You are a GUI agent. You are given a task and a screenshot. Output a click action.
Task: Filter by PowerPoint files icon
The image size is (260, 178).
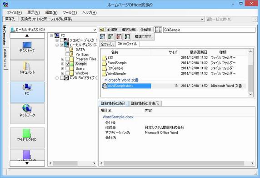coord(119,36)
